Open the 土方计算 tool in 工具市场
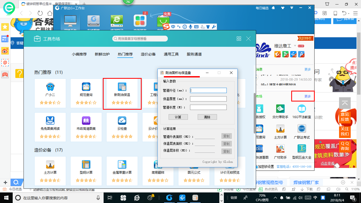This screenshot has height=203, width=361. click(x=50, y=171)
